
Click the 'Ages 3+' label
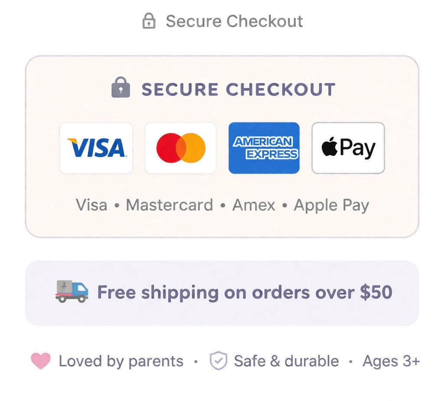pyautogui.click(x=391, y=361)
